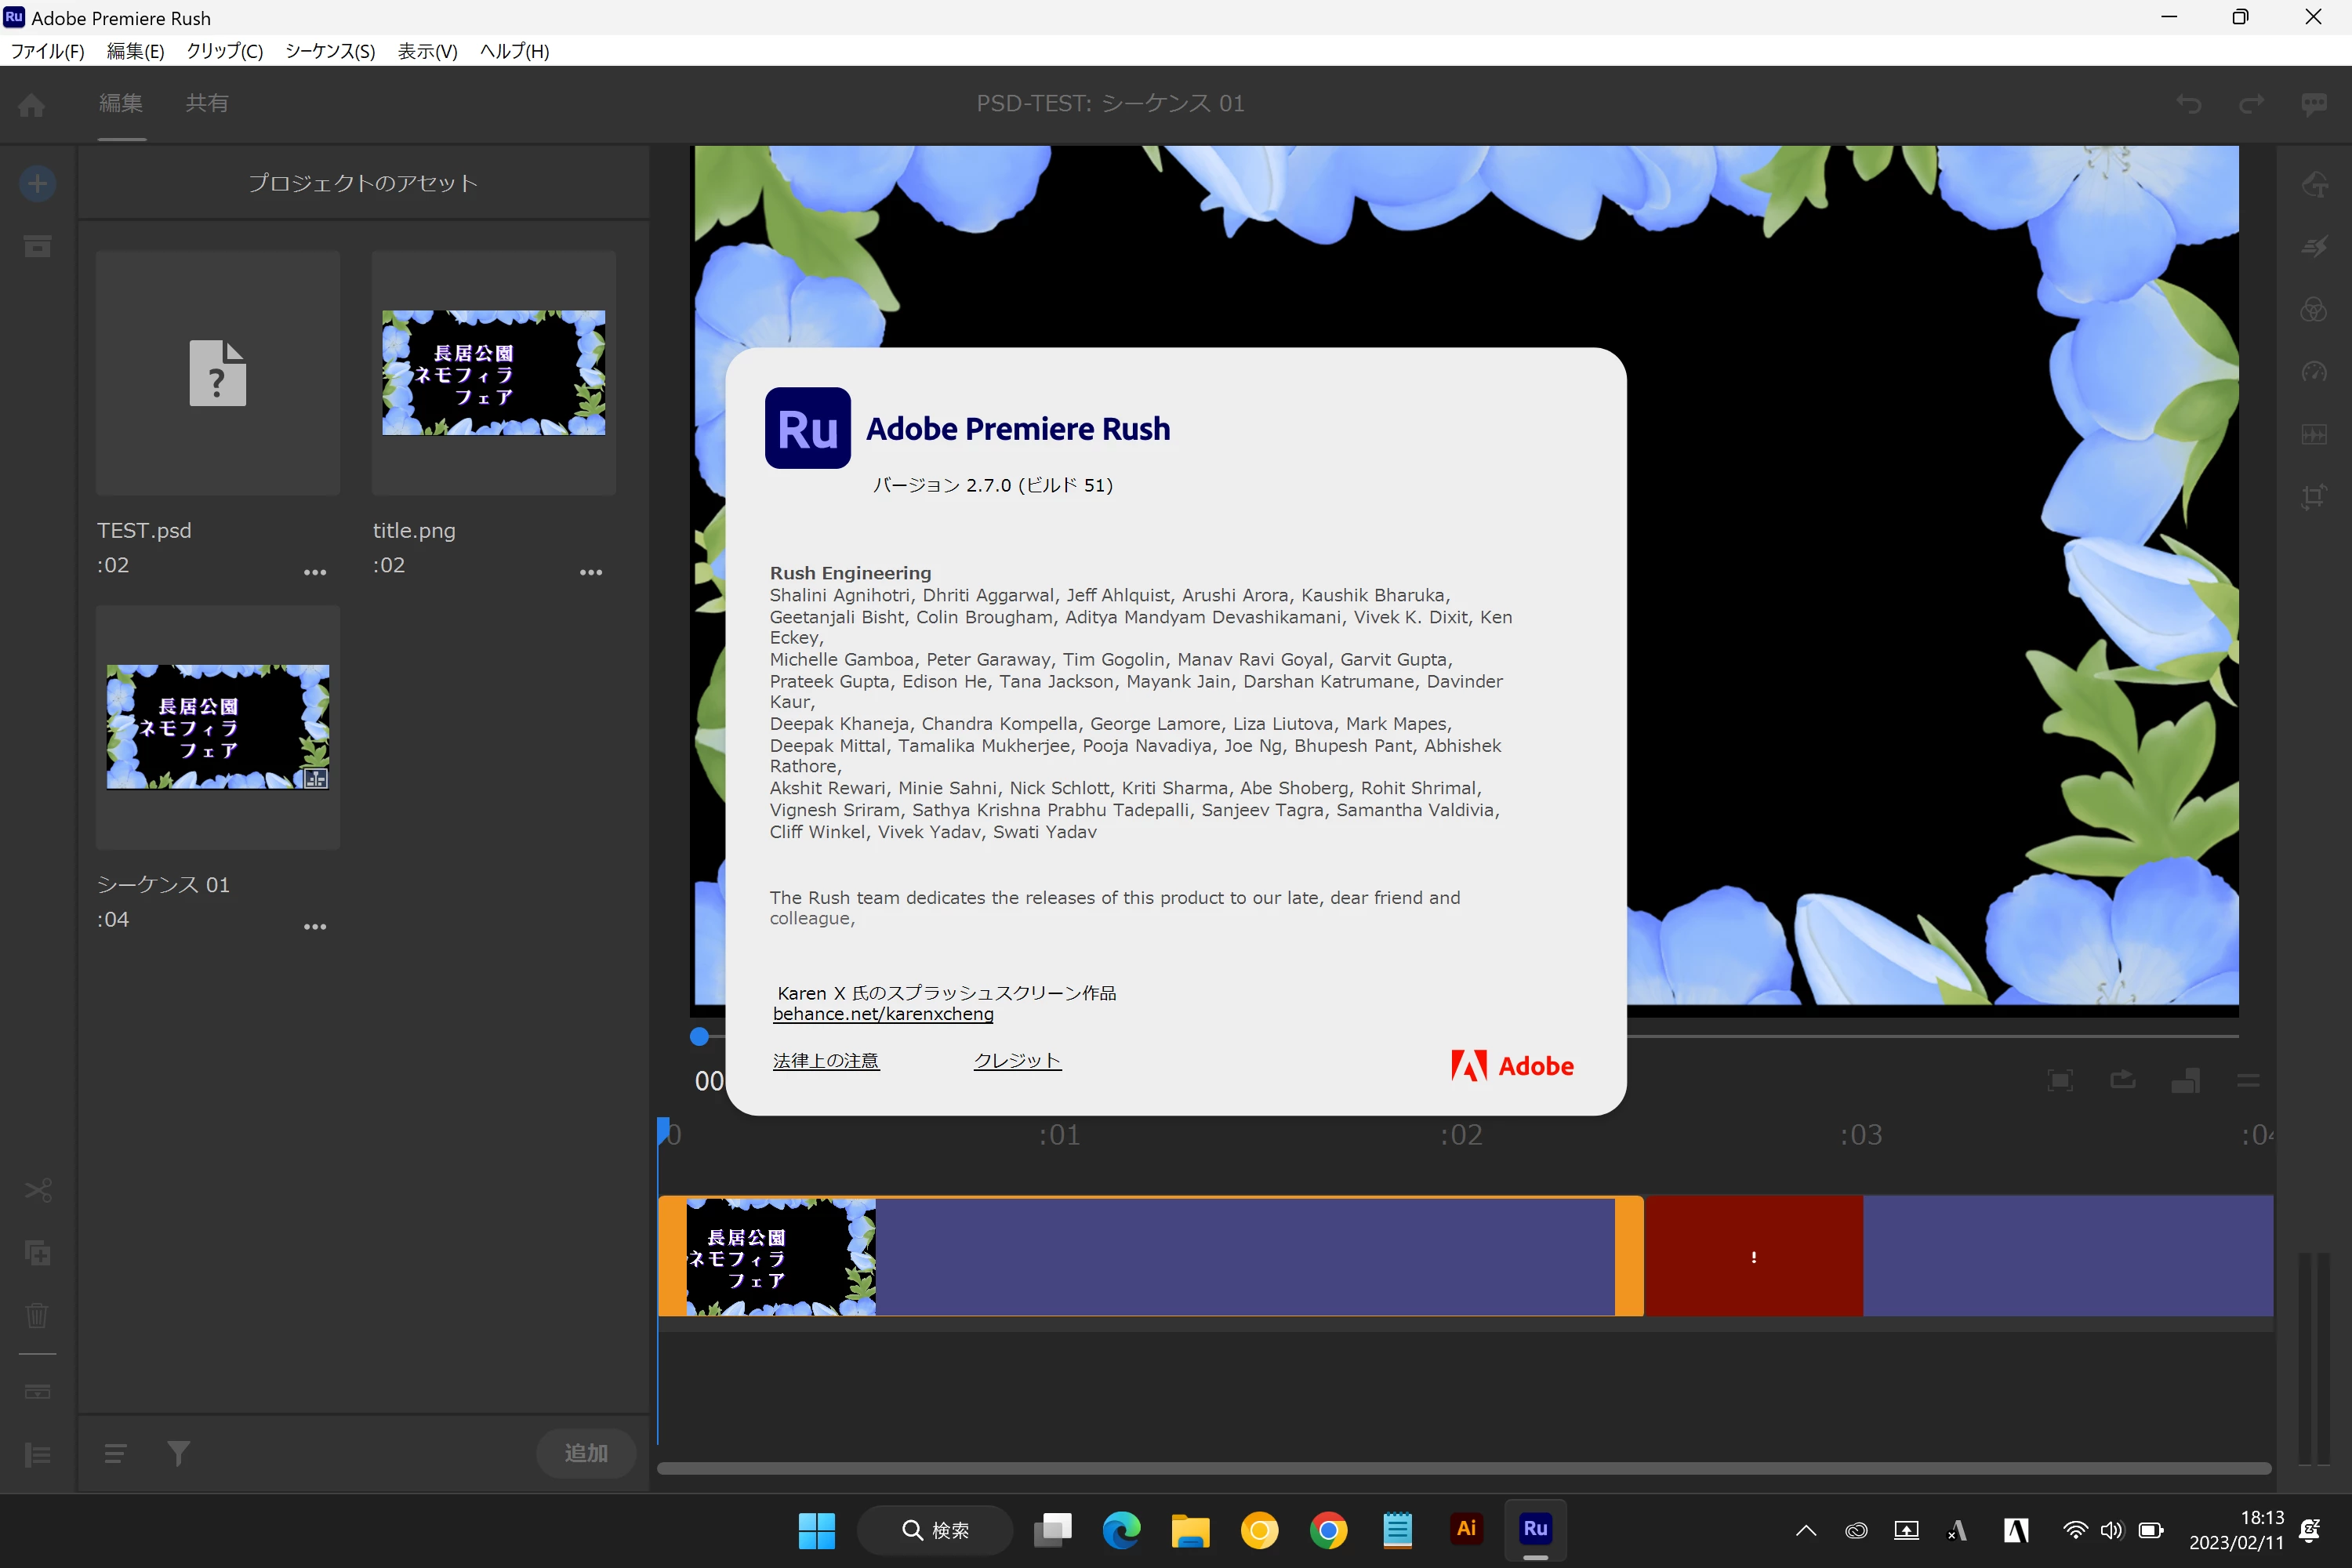Click the blue add media plus icon
The image size is (2352, 1568).
37,183
